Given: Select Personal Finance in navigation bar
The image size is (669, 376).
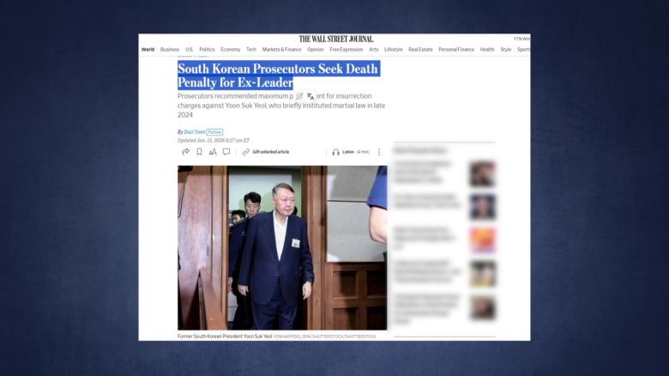Looking at the screenshot, I should [x=456, y=50].
